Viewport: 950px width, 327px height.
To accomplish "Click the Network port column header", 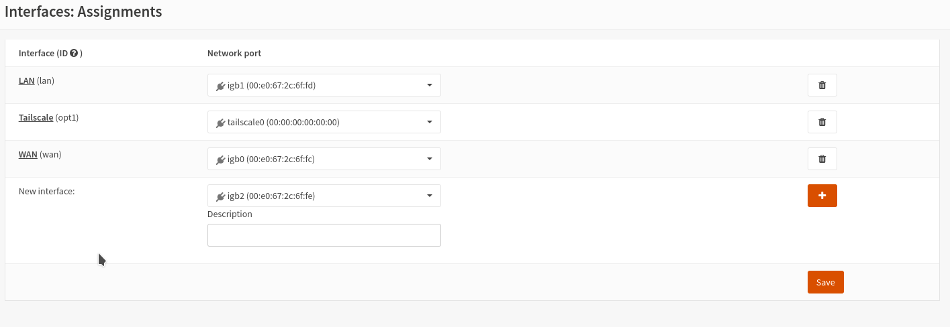I will click(234, 53).
